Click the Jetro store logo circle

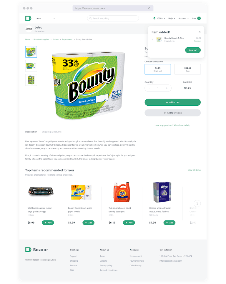click(29, 29)
